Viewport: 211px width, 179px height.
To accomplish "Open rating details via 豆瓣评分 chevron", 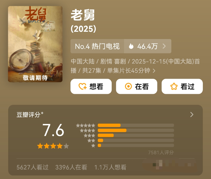I will coord(192,114).
